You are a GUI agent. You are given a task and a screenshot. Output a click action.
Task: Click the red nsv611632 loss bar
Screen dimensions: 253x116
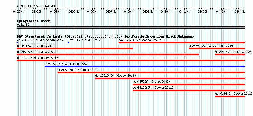pyautogui.click(x=75, y=49)
